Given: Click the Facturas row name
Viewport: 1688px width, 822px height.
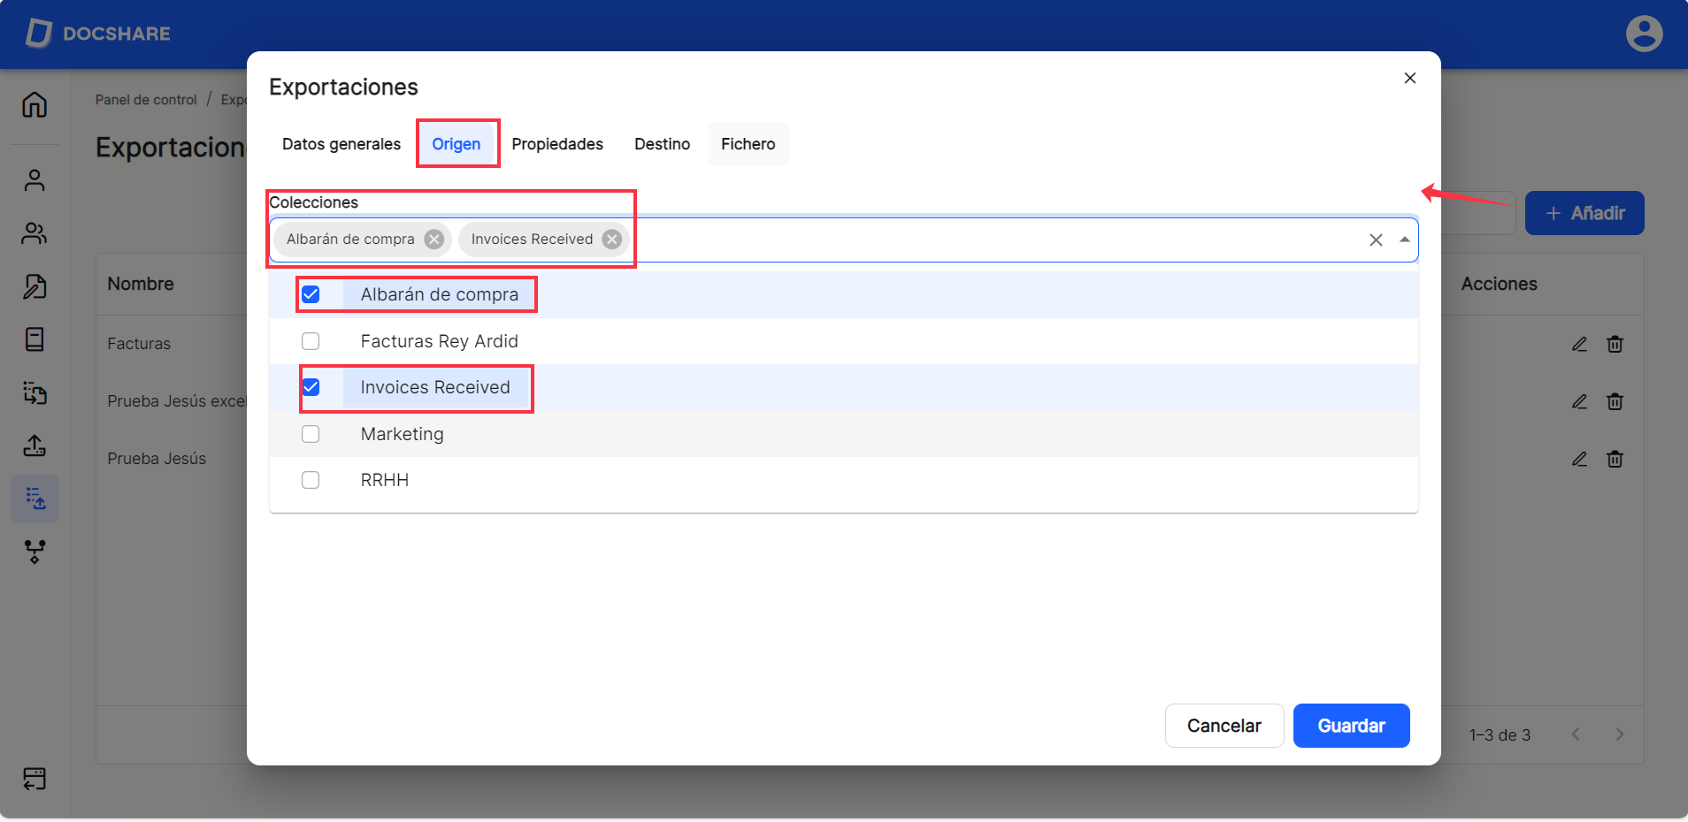Looking at the screenshot, I should click(139, 344).
